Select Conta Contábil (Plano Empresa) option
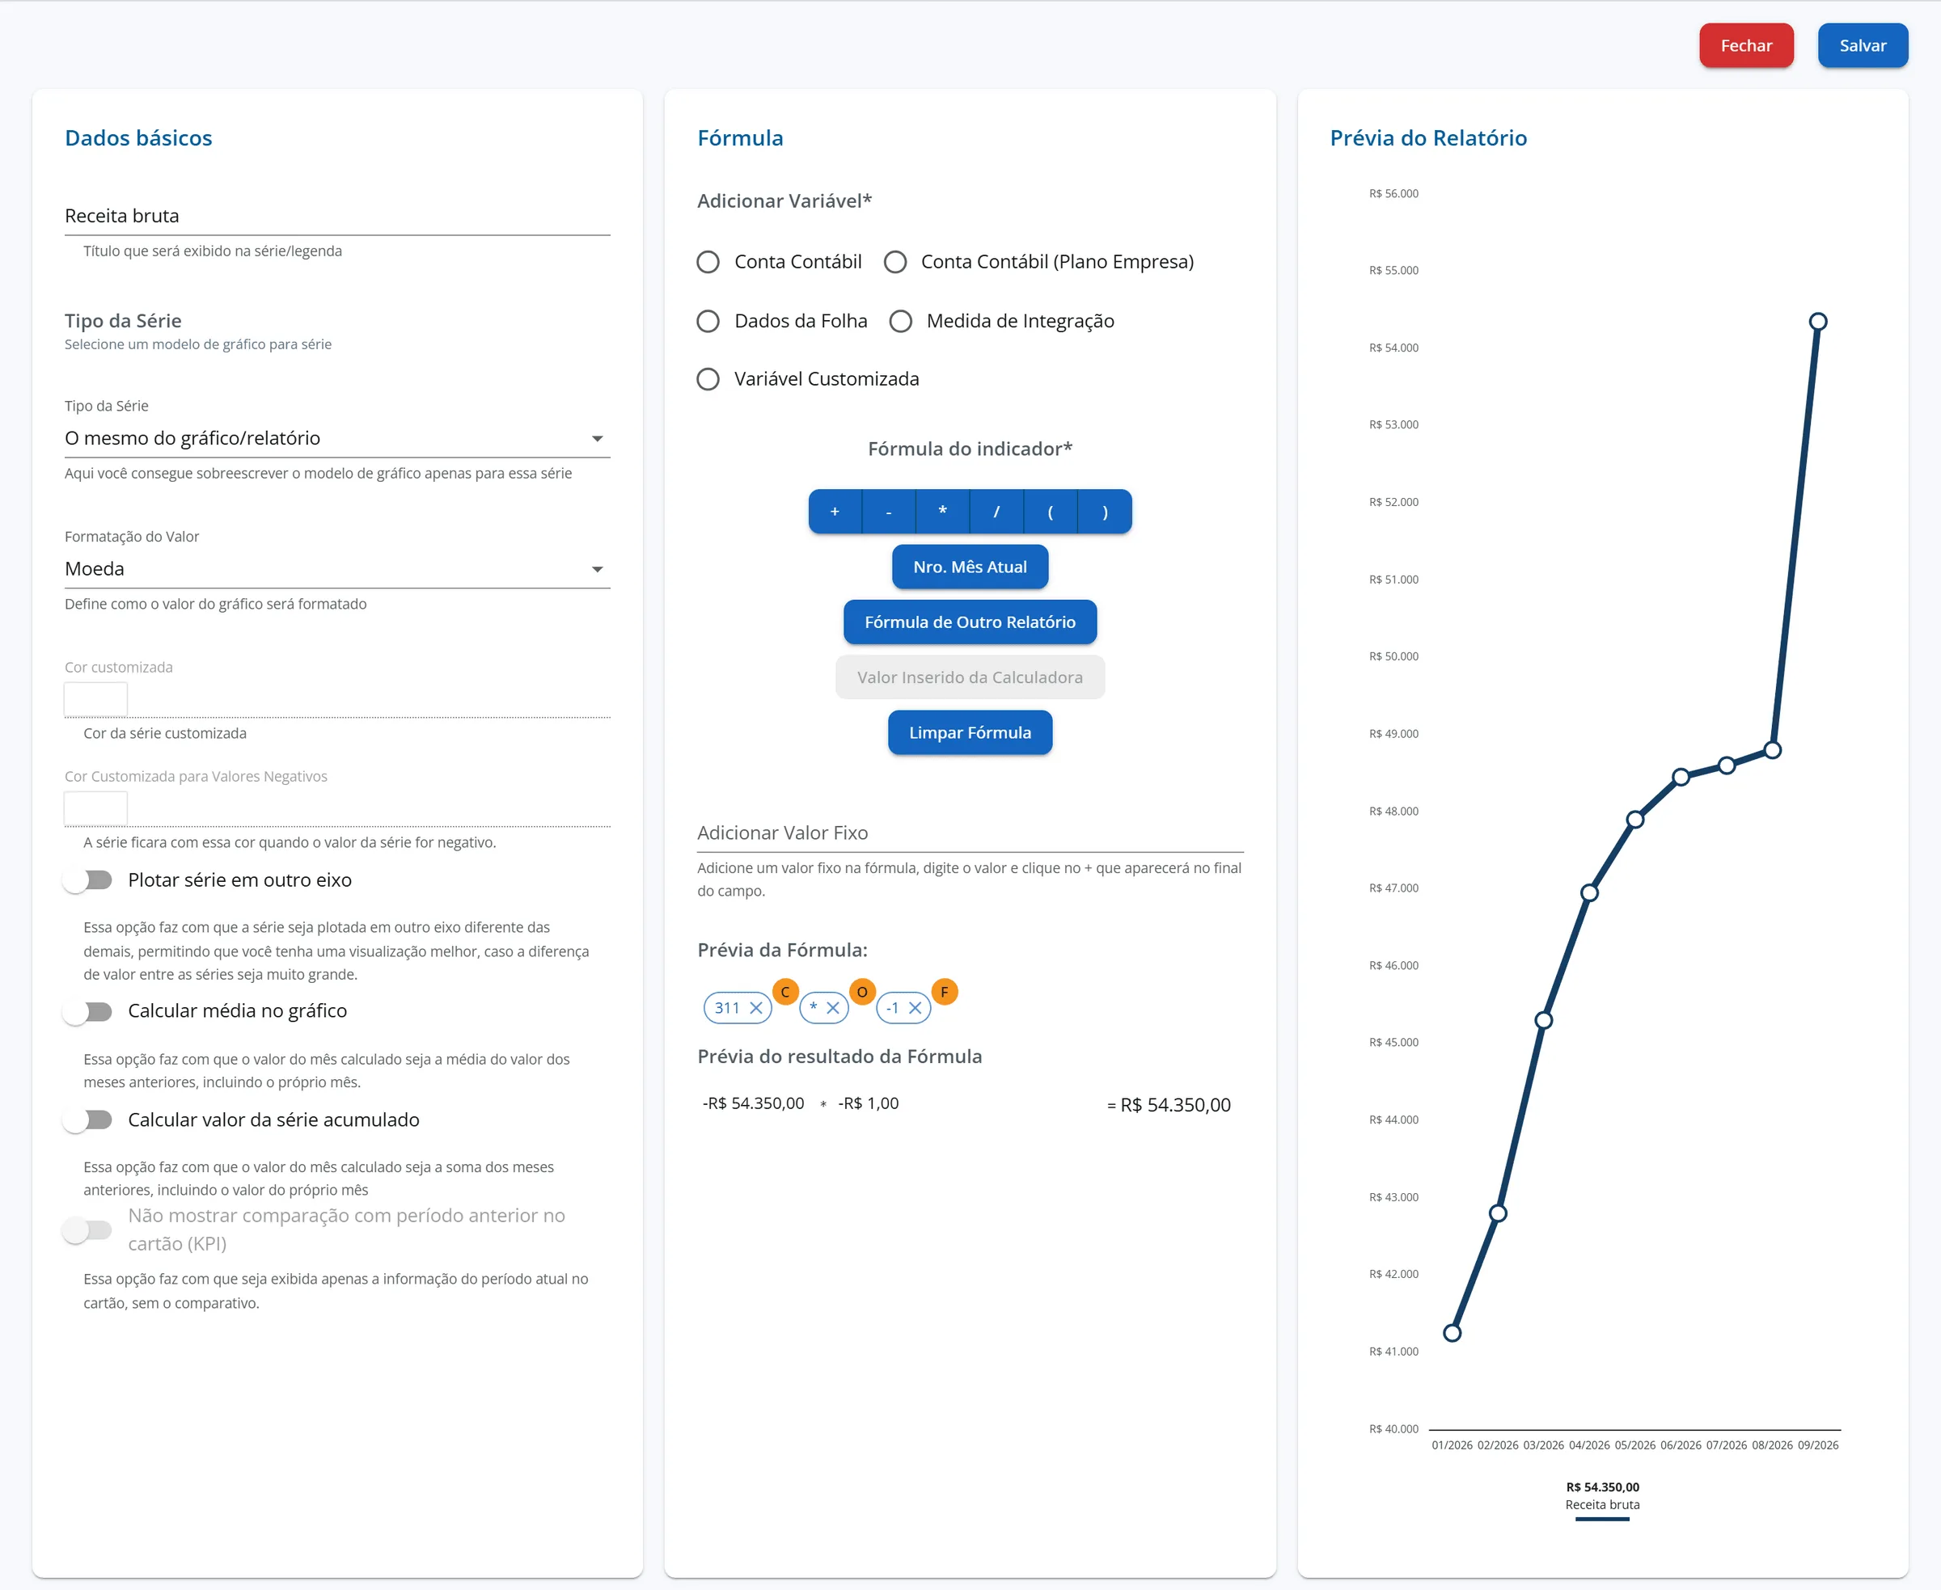 point(895,262)
